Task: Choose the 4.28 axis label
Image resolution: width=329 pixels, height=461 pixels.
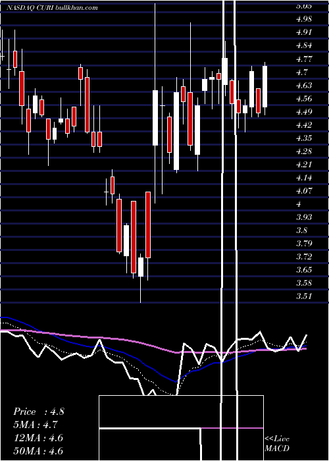Action: tap(304, 151)
